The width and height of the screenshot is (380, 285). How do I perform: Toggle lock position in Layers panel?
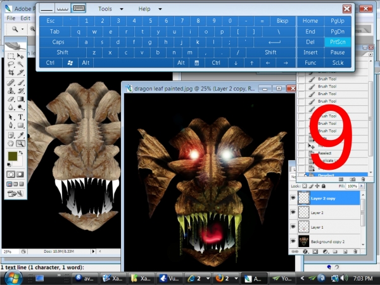(x=317, y=186)
